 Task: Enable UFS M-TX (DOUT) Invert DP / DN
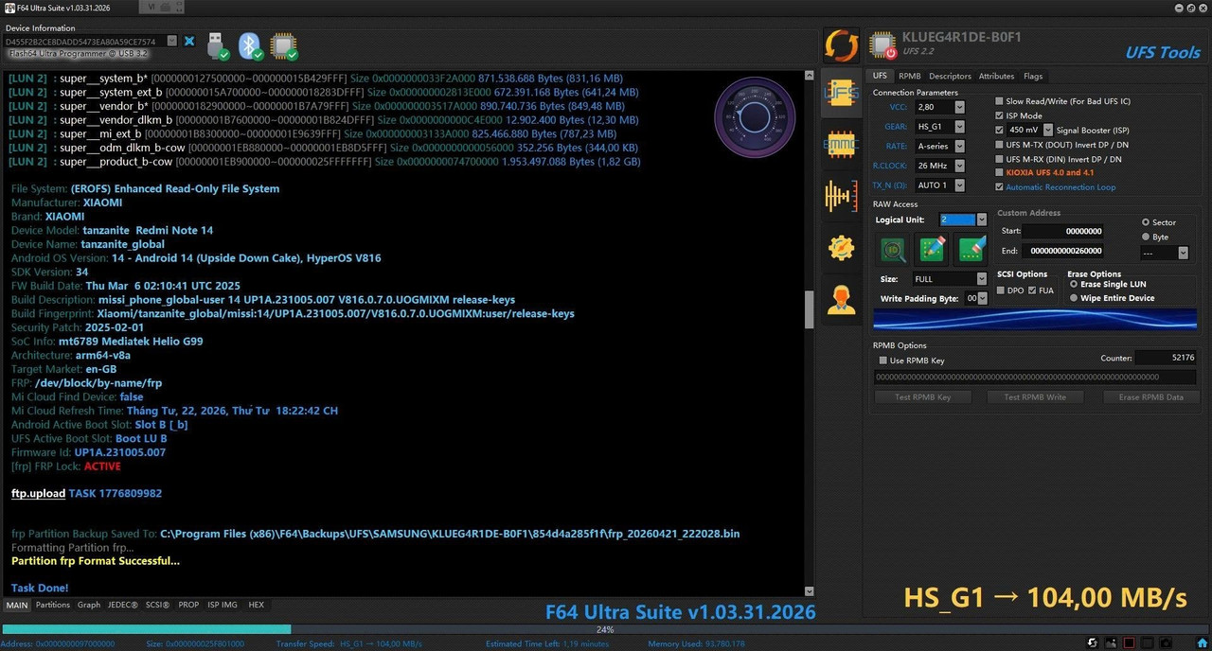tap(1000, 145)
